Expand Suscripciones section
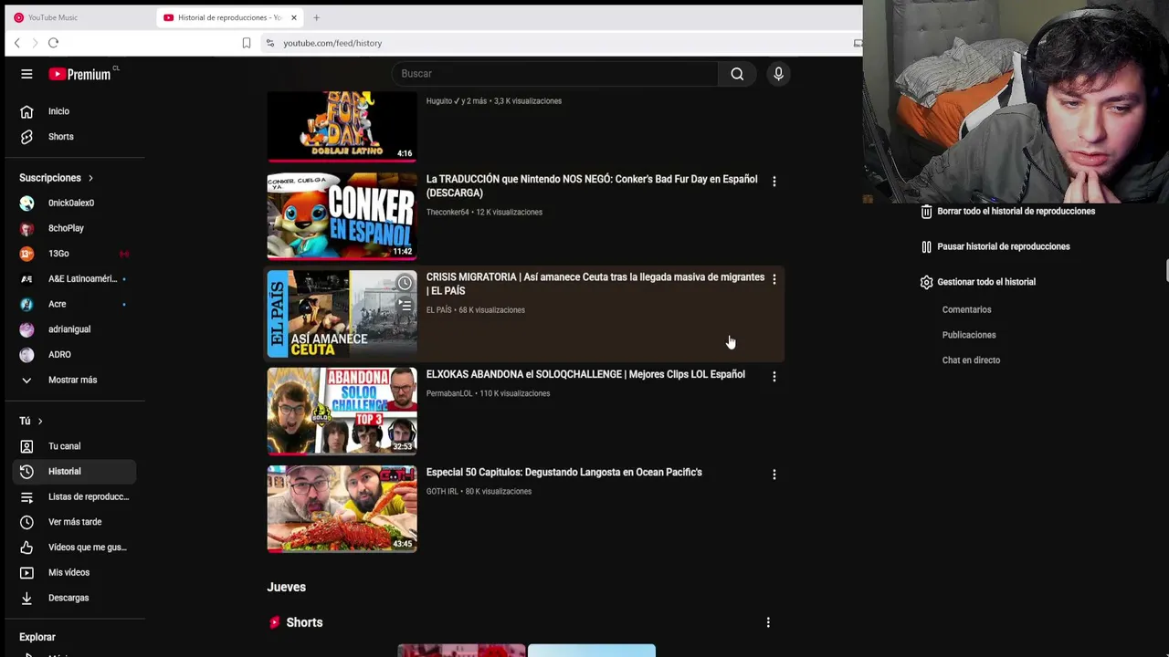This screenshot has width=1169, height=657. 57,178
